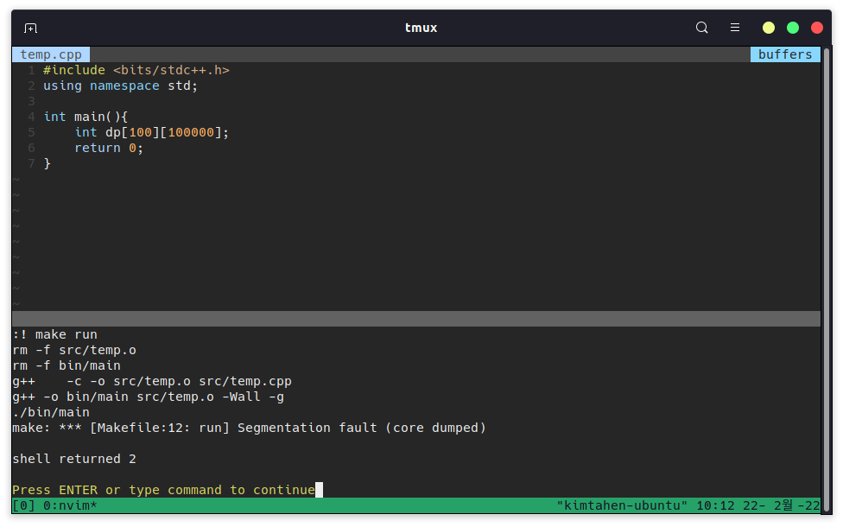The height and width of the screenshot is (527, 843).
Task: Click the buffers label in tabline
Action: (x=785, y=54)
